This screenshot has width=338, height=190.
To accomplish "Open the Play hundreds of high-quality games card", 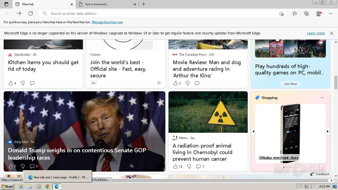I will pyautogui.click(x=289, y=69).
